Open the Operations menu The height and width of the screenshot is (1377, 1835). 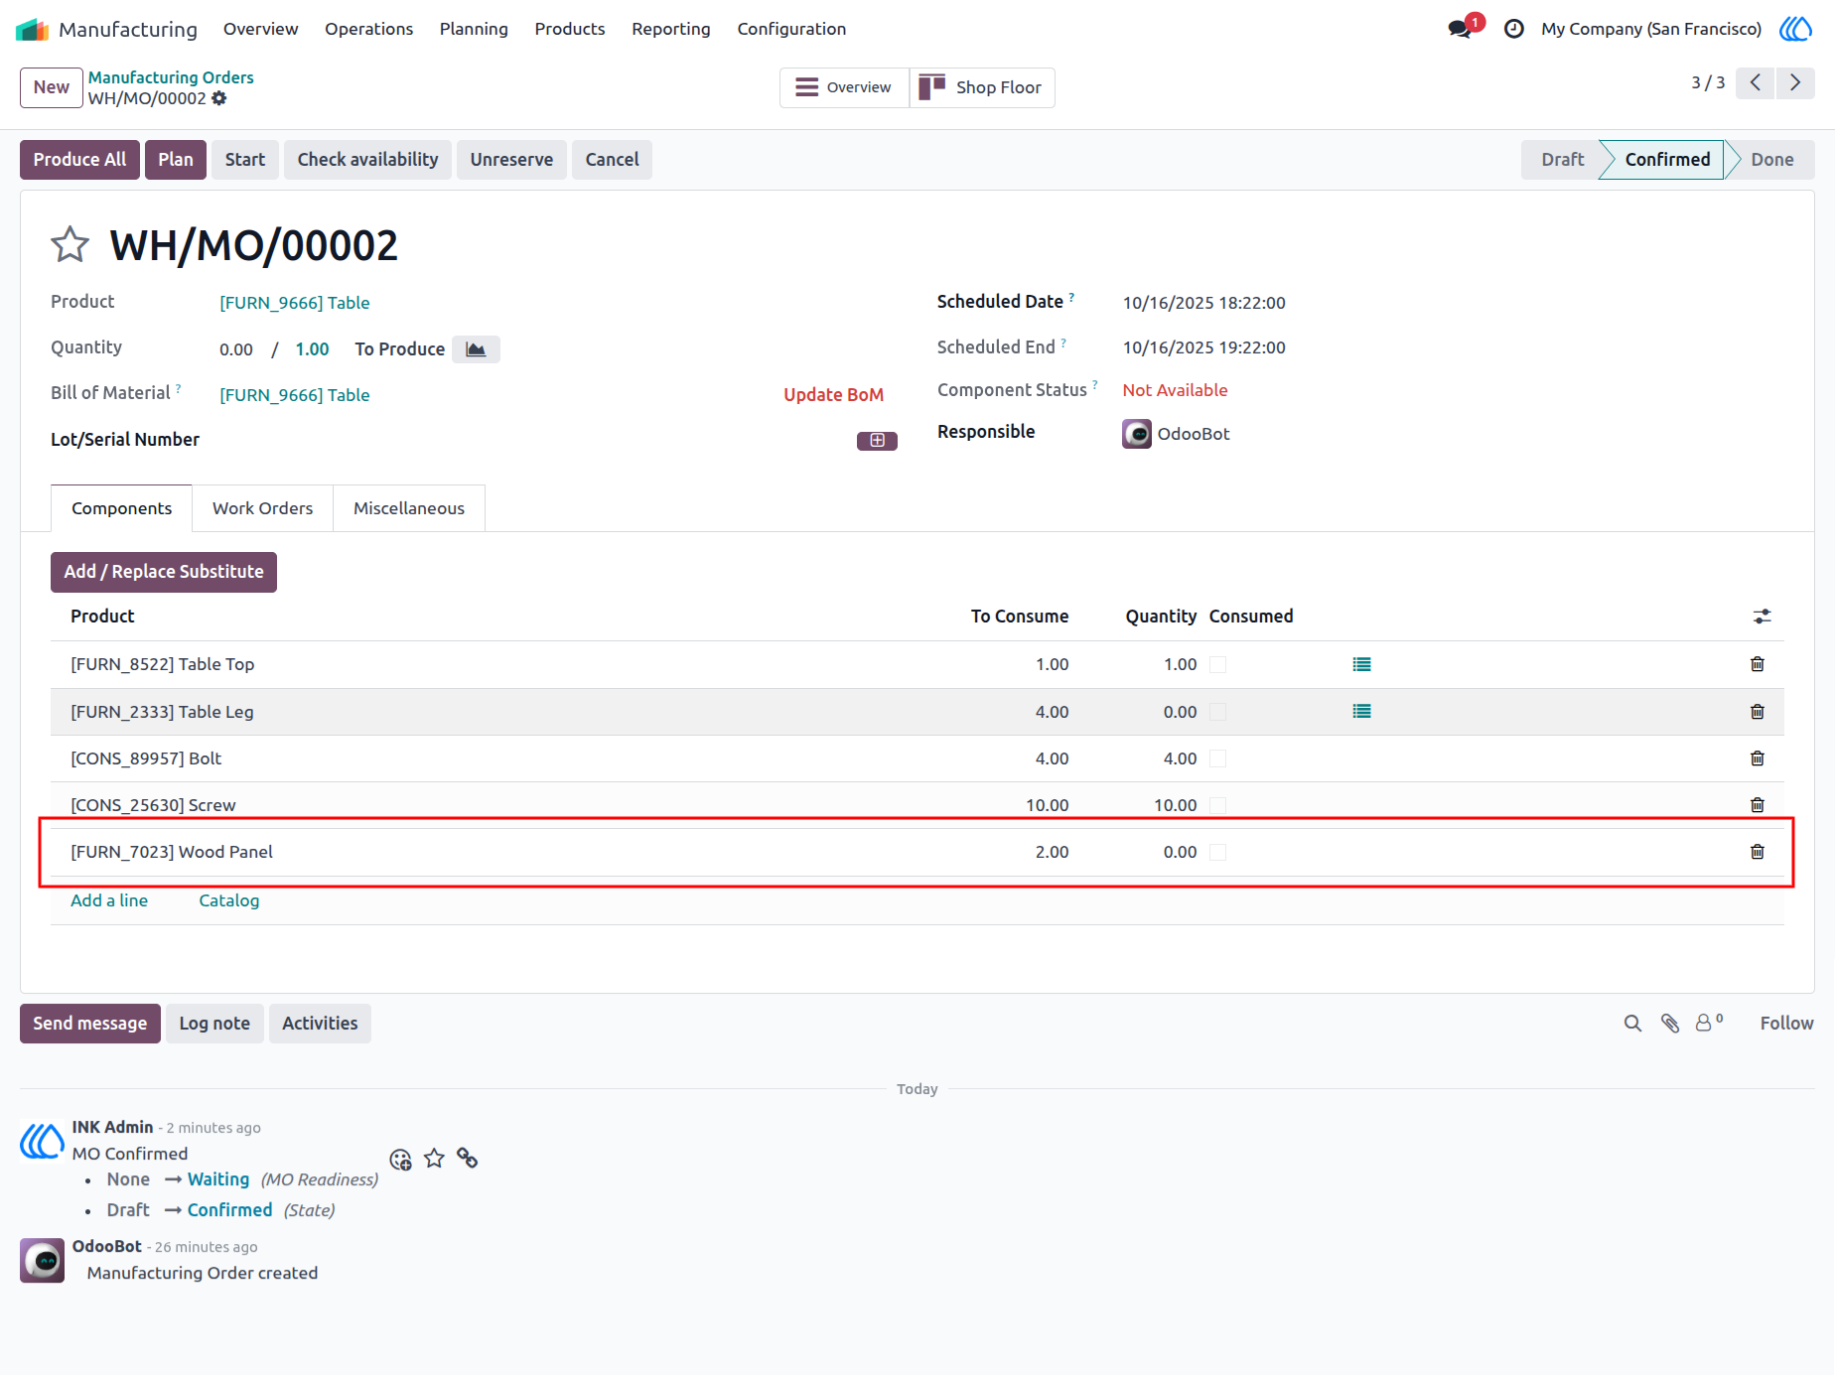tap(368, 29)
